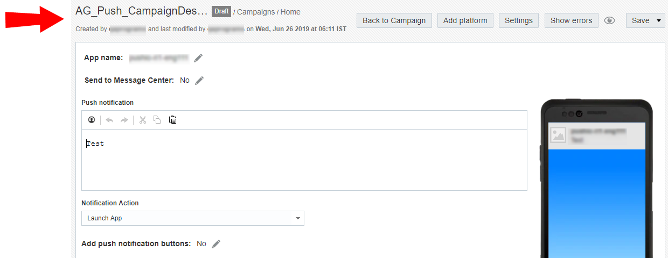The height and width of the screenshot is (258, 668).
Task: Edit Add push notification buttons pencil
Action: (216, 244)
